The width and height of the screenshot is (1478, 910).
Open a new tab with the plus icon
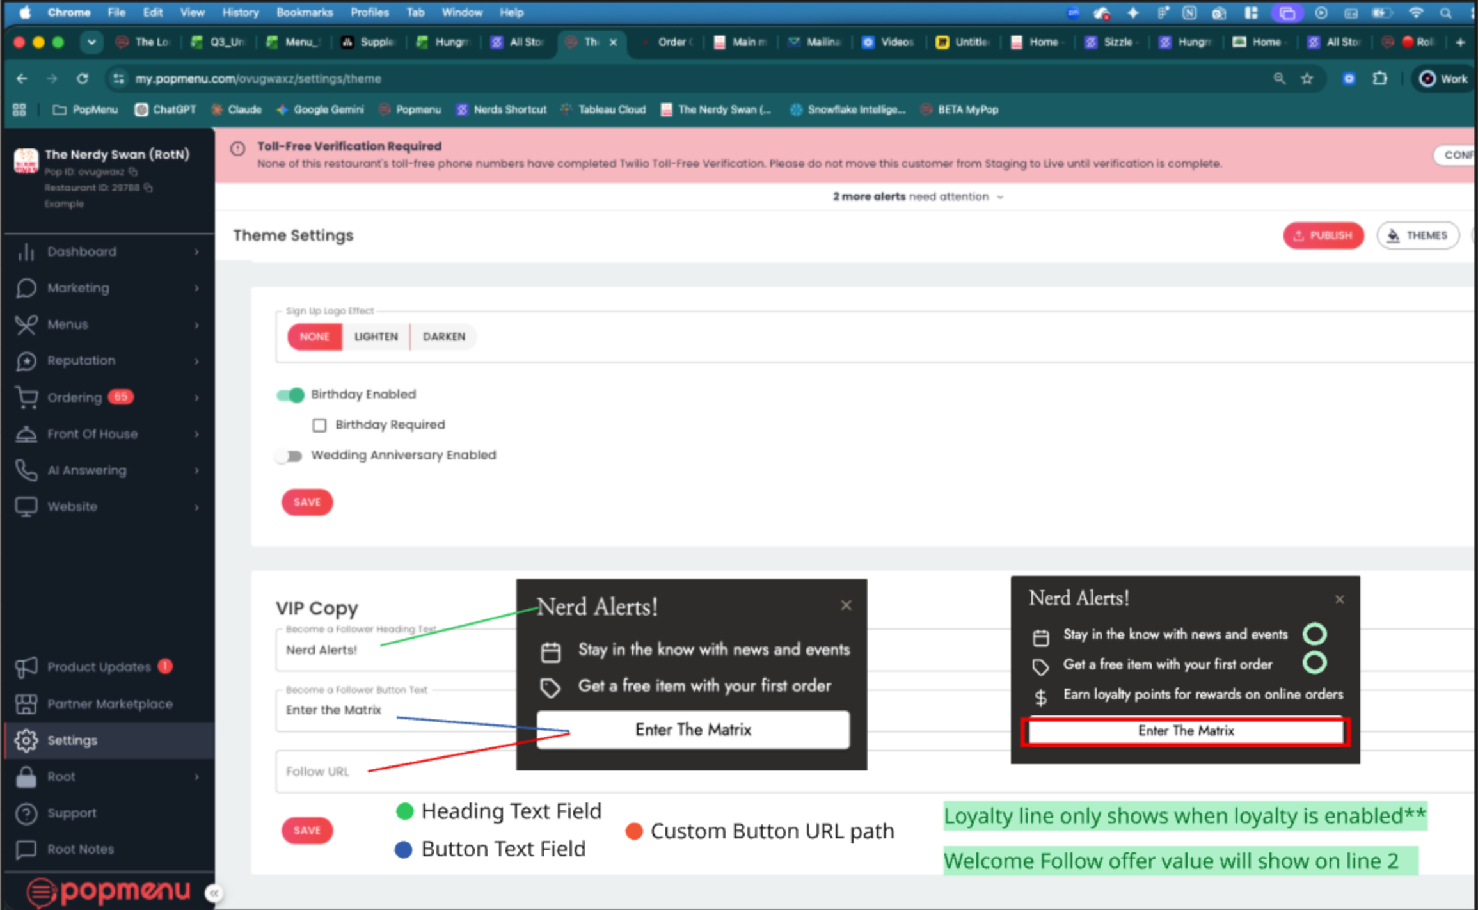(1461, 42)
